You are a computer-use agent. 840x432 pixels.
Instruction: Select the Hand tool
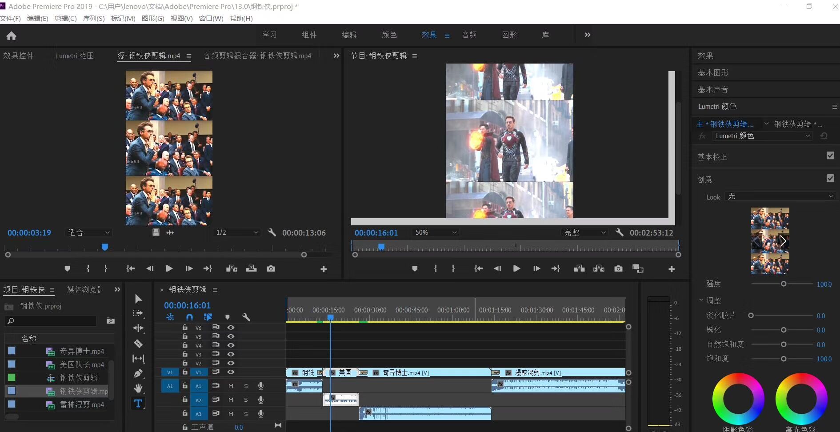138,388
